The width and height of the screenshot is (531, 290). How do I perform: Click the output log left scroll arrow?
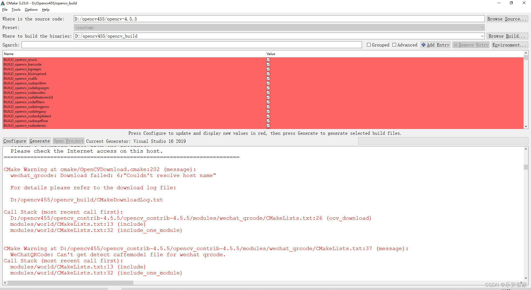[x=5, y=283]
